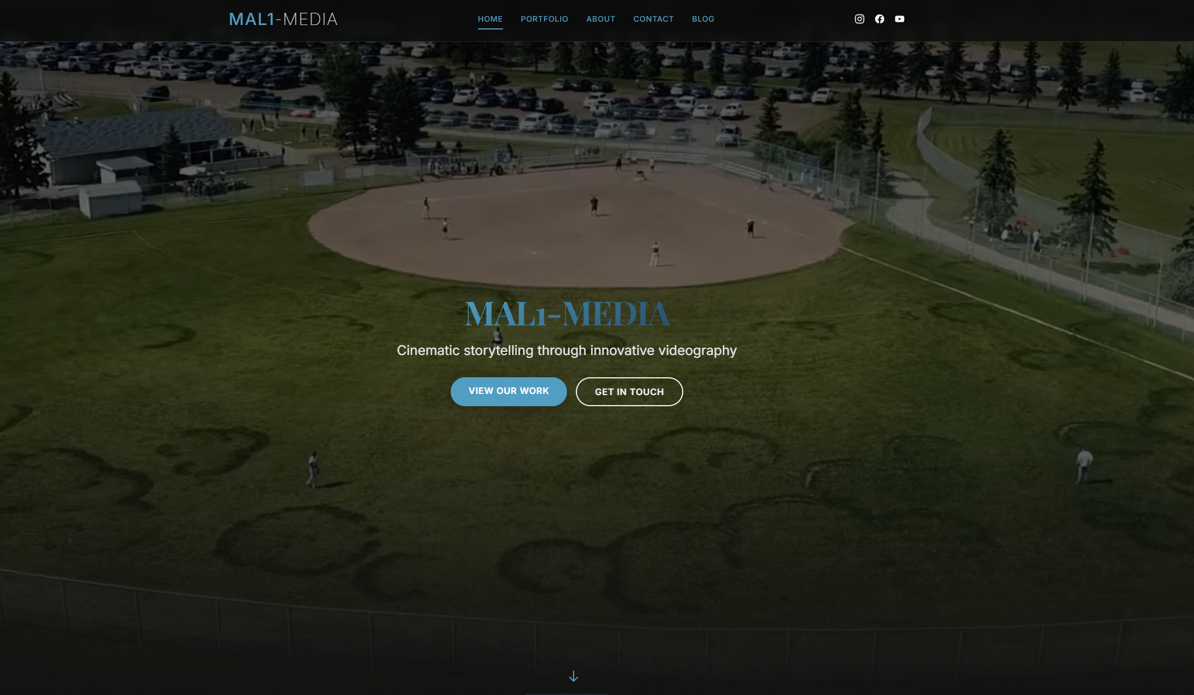This screenshot has height=695, width=1194.
Task: Open the YouTube channel icon
Action: tap(899, 19)
